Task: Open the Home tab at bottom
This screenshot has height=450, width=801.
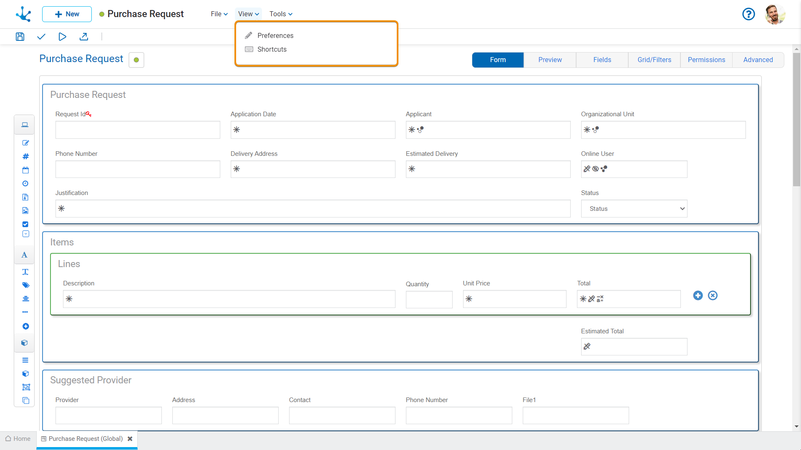Action: coord(18,439)
